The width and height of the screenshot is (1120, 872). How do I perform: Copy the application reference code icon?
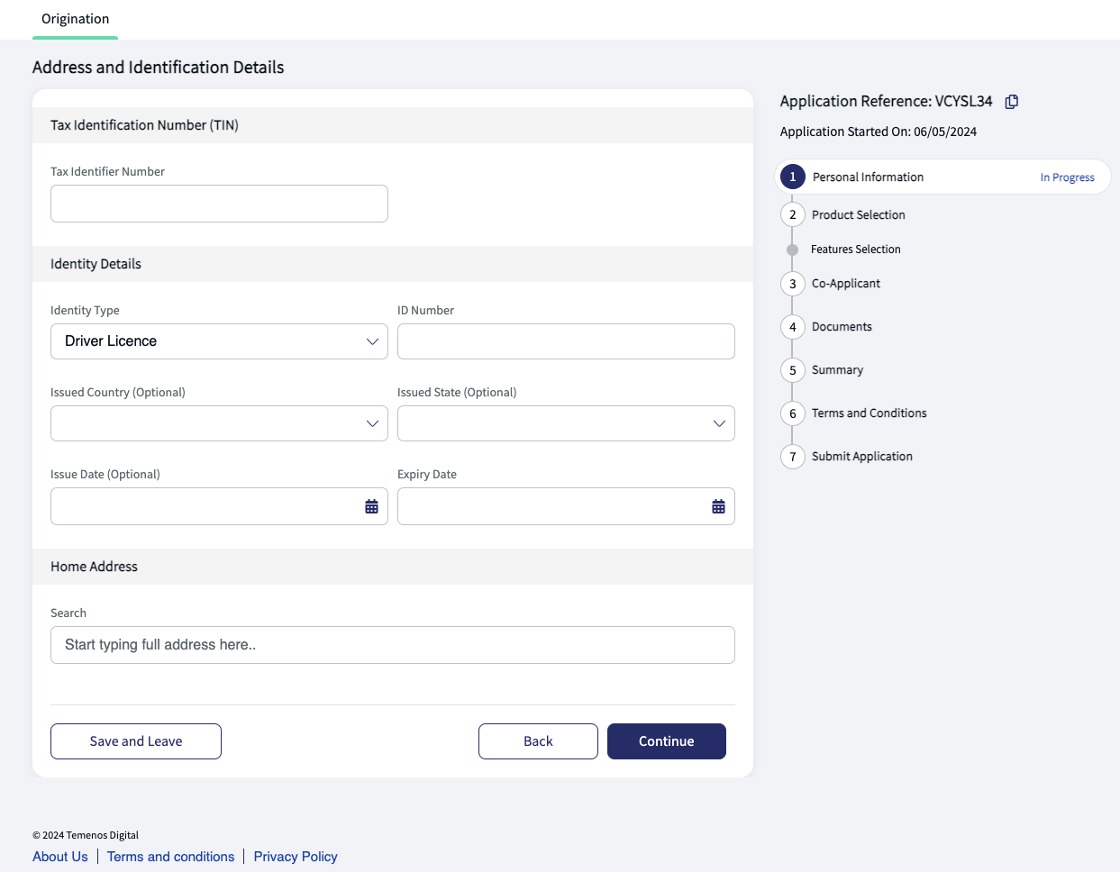[x=1012, y=102]
